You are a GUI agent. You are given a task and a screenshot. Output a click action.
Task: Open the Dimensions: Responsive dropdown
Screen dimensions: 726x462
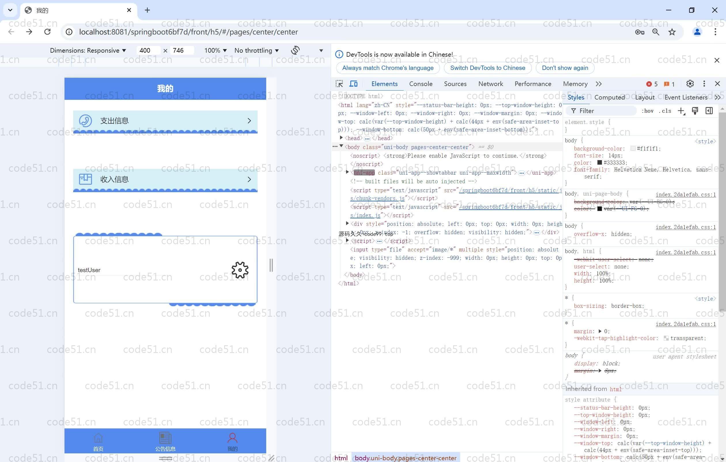[x=88, y=50]
